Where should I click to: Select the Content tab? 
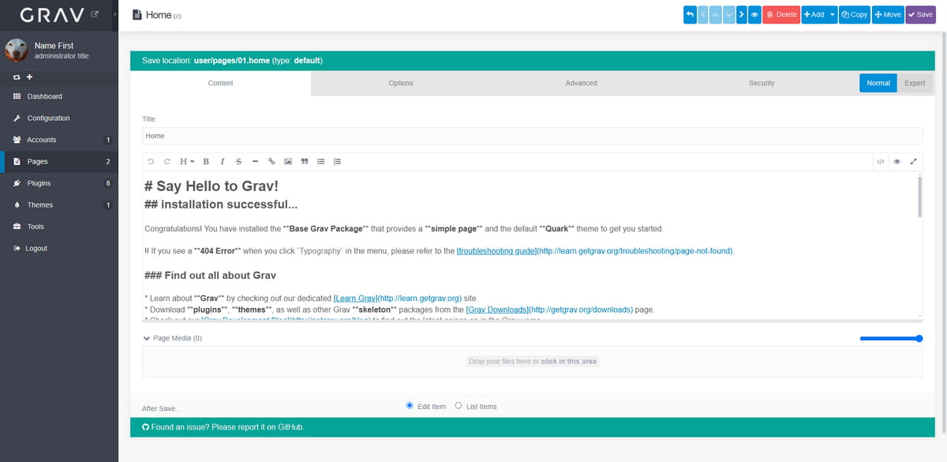pyautogui.click(x=220, y=83)
